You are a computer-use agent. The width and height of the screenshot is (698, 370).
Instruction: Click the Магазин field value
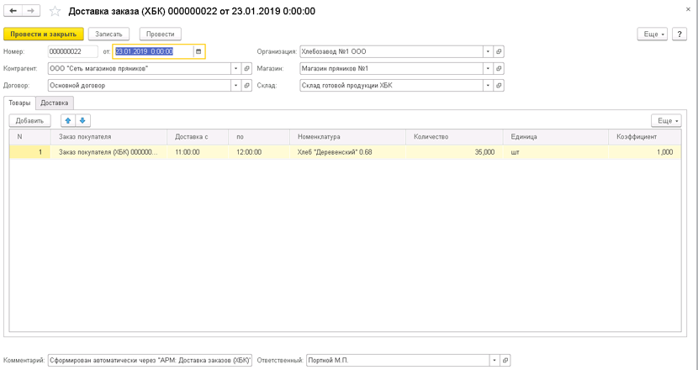click(x=392, y=69)
